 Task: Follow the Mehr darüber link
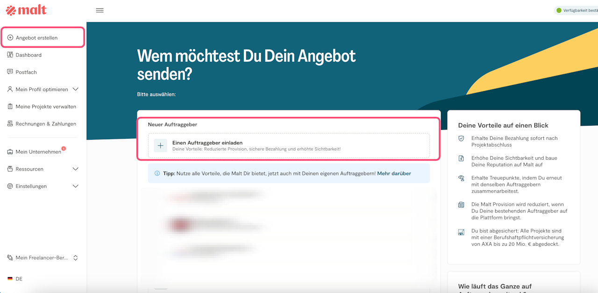click(394, 173)
